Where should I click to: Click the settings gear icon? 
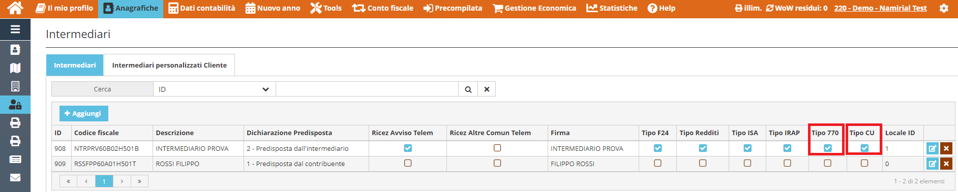tap(944, 8)
